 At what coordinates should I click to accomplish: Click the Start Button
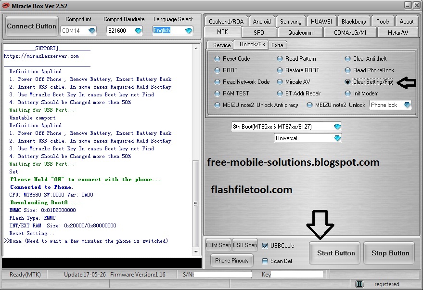[x=334, y=253]
